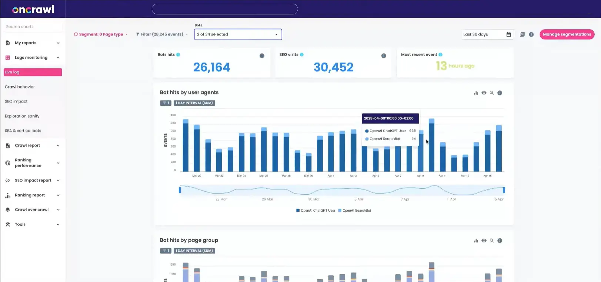Open the Filter (28,245 events) control

tap(162, 34)
